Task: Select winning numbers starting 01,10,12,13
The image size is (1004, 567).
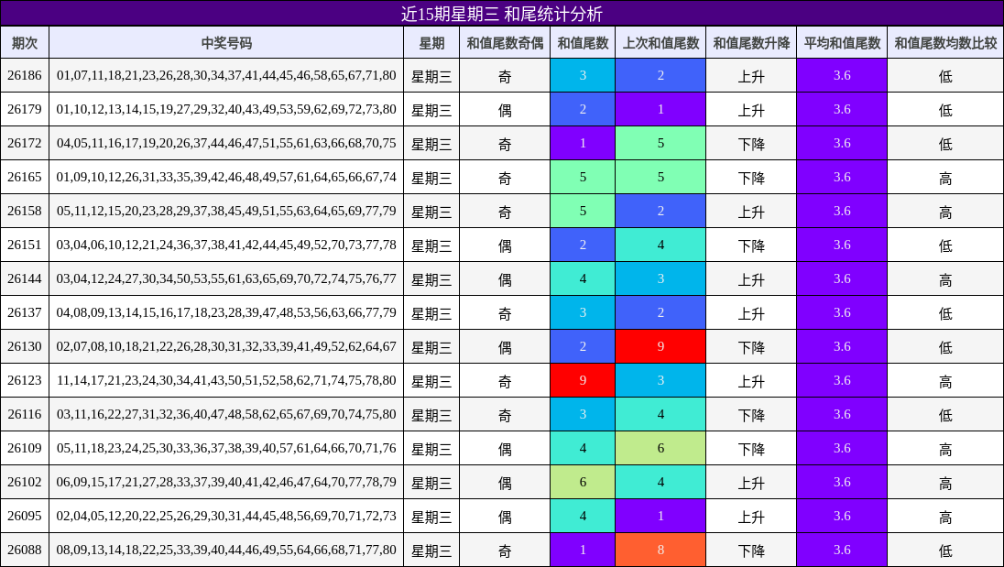Action: click(x=226, y=109)
